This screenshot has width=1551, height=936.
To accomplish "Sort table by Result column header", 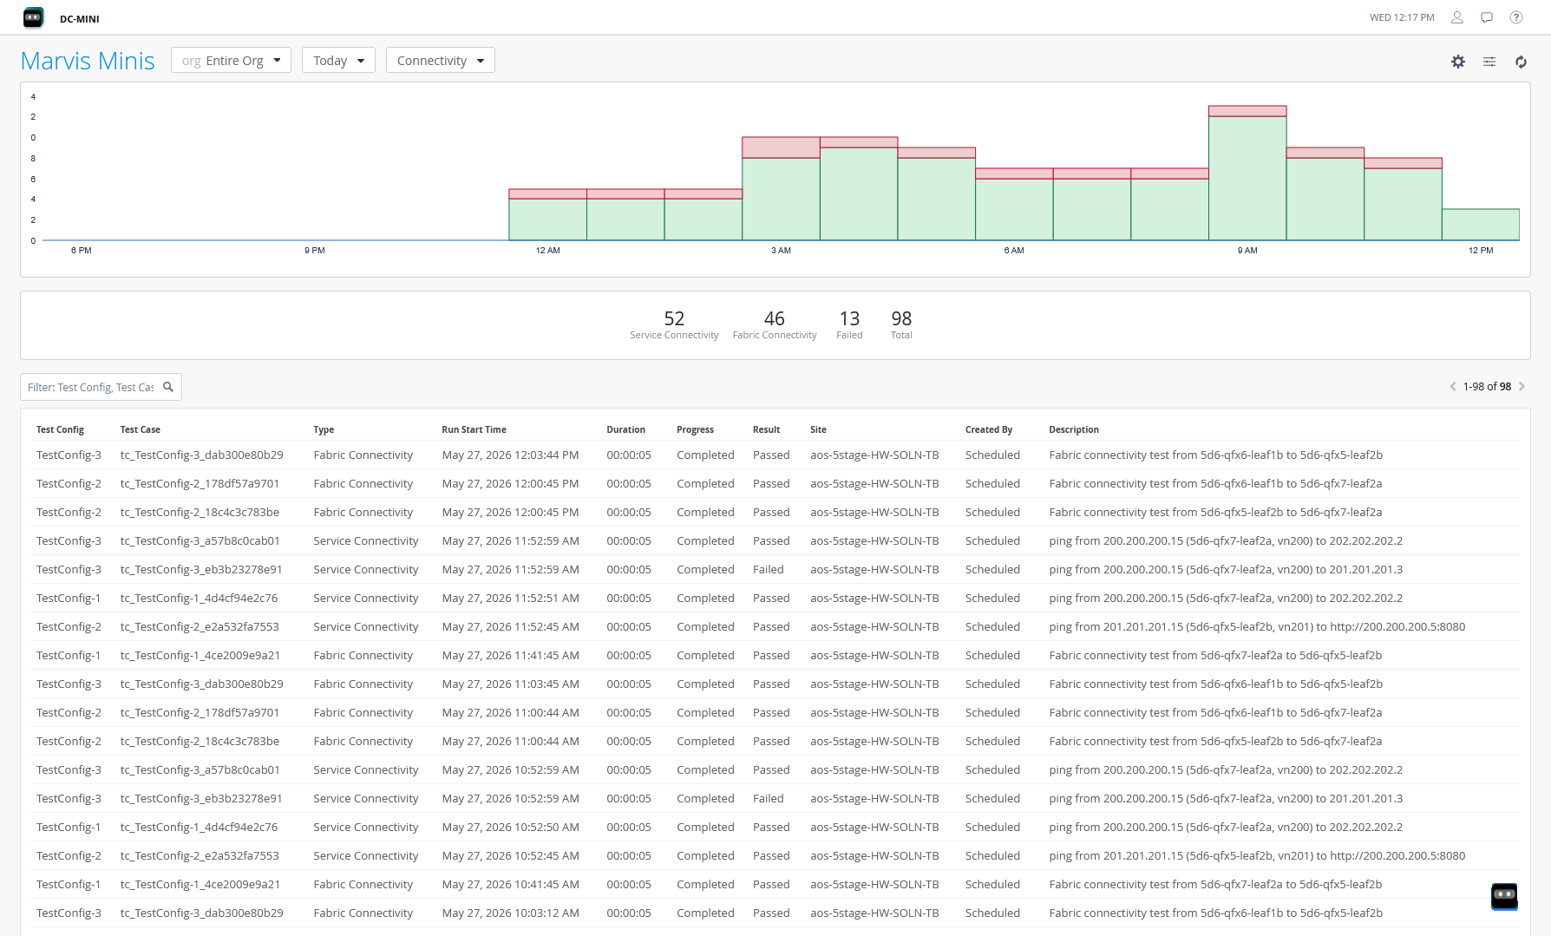I will point(766,429).
